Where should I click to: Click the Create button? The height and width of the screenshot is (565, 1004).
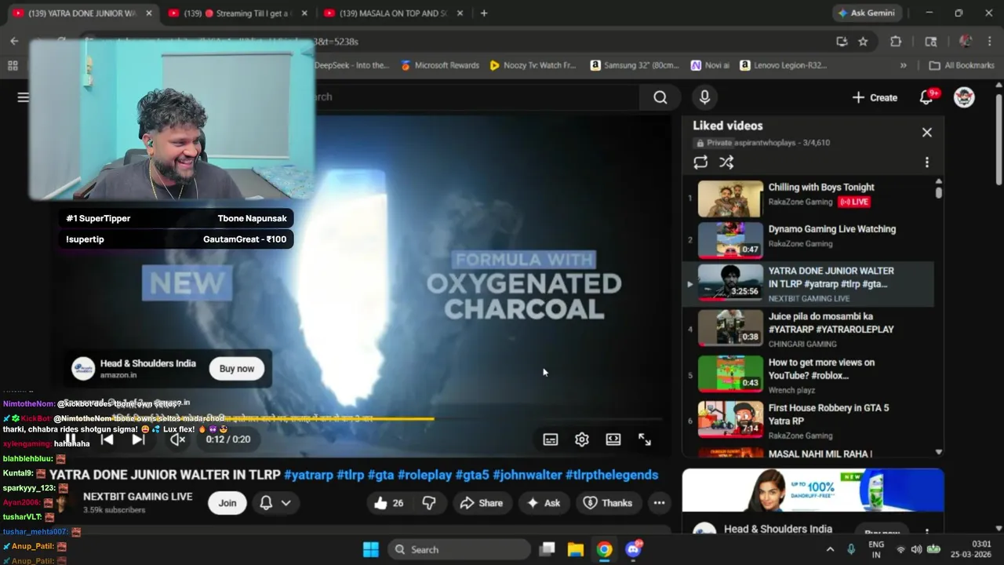pyautogui.click(x=875, y=97)
